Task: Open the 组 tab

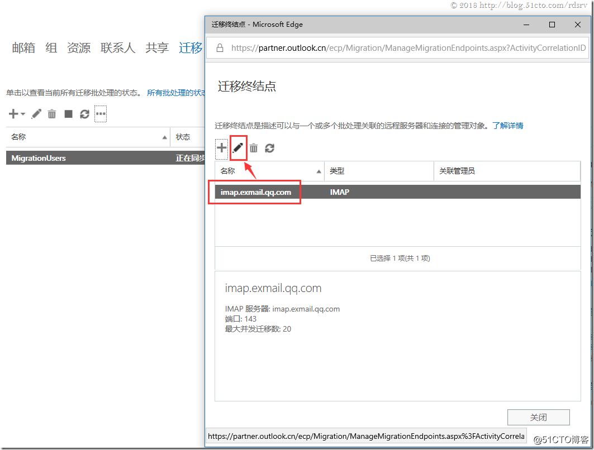Action: (51, 48)
